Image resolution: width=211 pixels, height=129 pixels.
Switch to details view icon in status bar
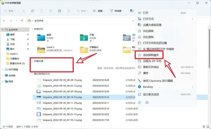click(204, 127)
